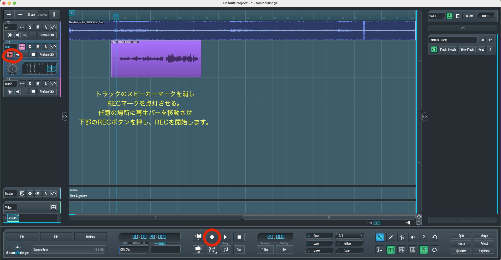Viewport: 501px width, 260px height.
Task: Solo the inst track
Action: 30,27
